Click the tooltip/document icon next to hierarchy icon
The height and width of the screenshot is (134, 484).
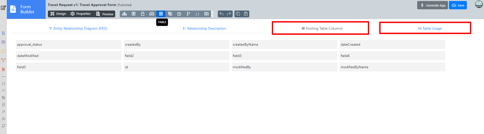(x=134, y=14)
